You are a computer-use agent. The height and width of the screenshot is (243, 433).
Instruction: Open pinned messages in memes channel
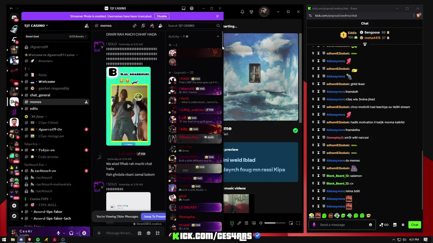[x=152, y=26]
